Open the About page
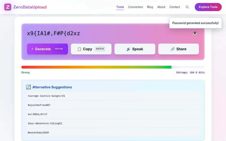The image size is (226, 141). pyautogui.click(x=161, y=7)
